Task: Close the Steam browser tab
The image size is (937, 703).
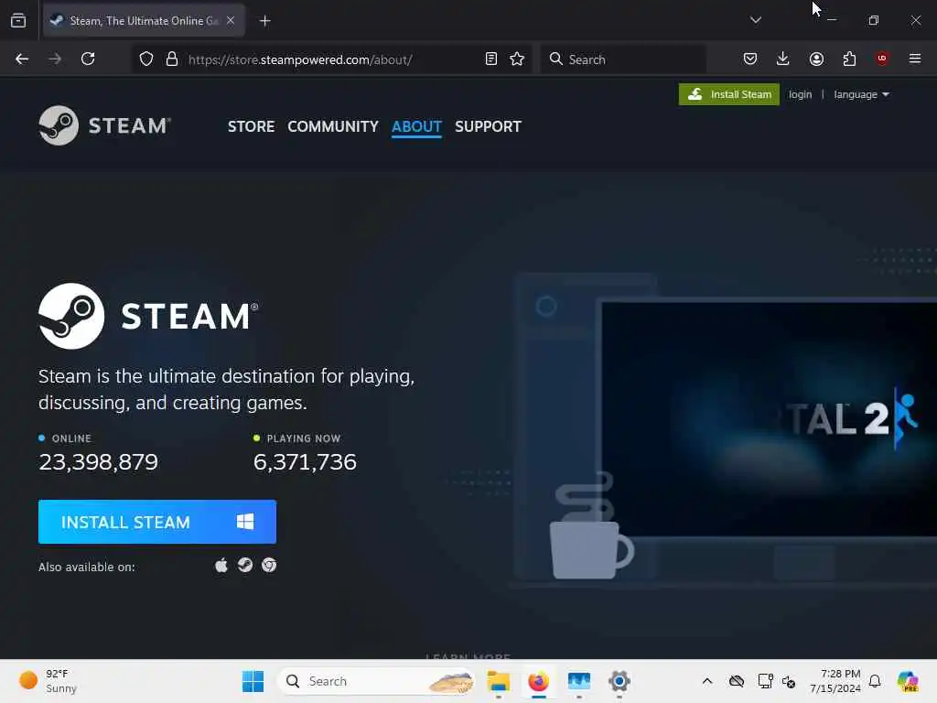Action: 231,20
